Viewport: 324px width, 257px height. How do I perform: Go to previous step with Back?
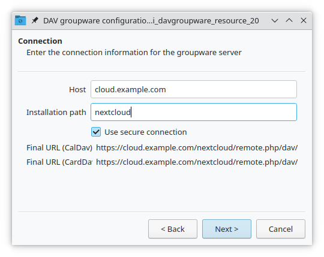coord(173,229)
